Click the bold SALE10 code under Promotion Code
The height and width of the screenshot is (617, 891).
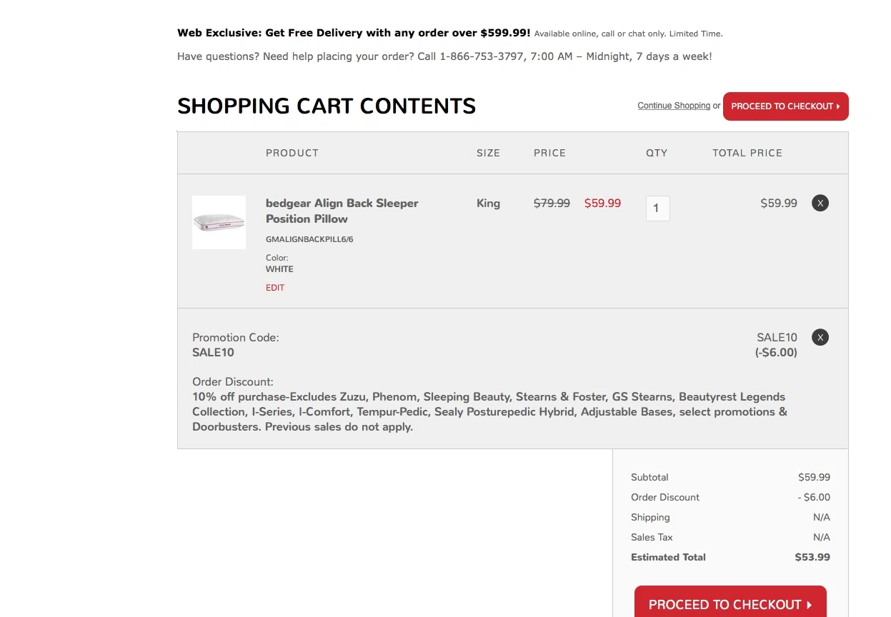coord(213,352)
